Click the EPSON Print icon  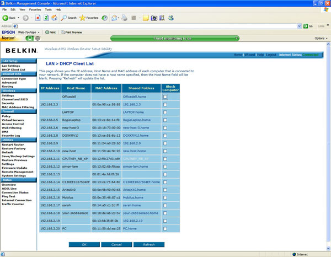[50, 32]
